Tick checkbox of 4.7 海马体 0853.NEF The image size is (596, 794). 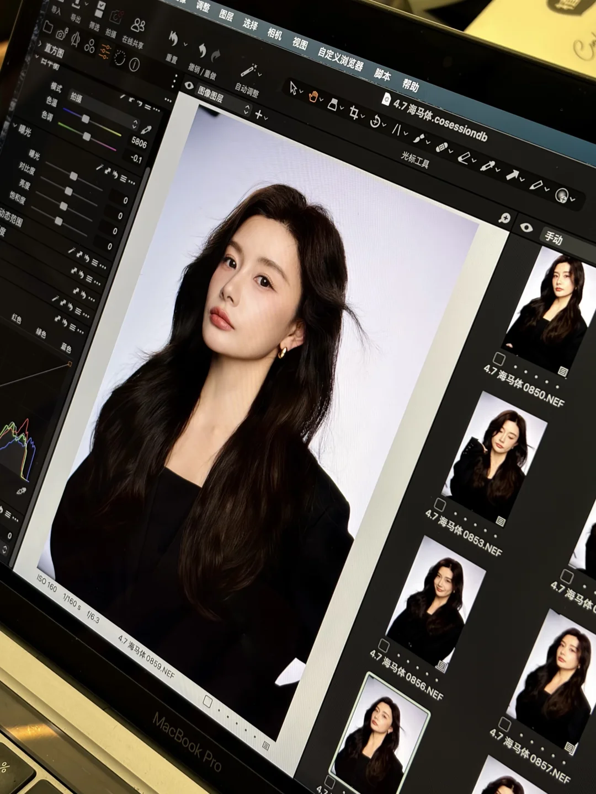click(x=439, y=505)
